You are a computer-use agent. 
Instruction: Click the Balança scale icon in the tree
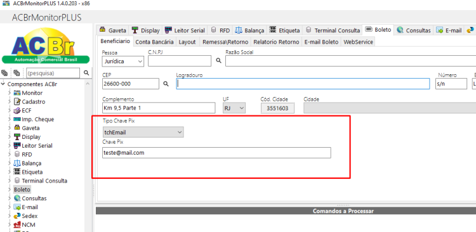point(17,163)
